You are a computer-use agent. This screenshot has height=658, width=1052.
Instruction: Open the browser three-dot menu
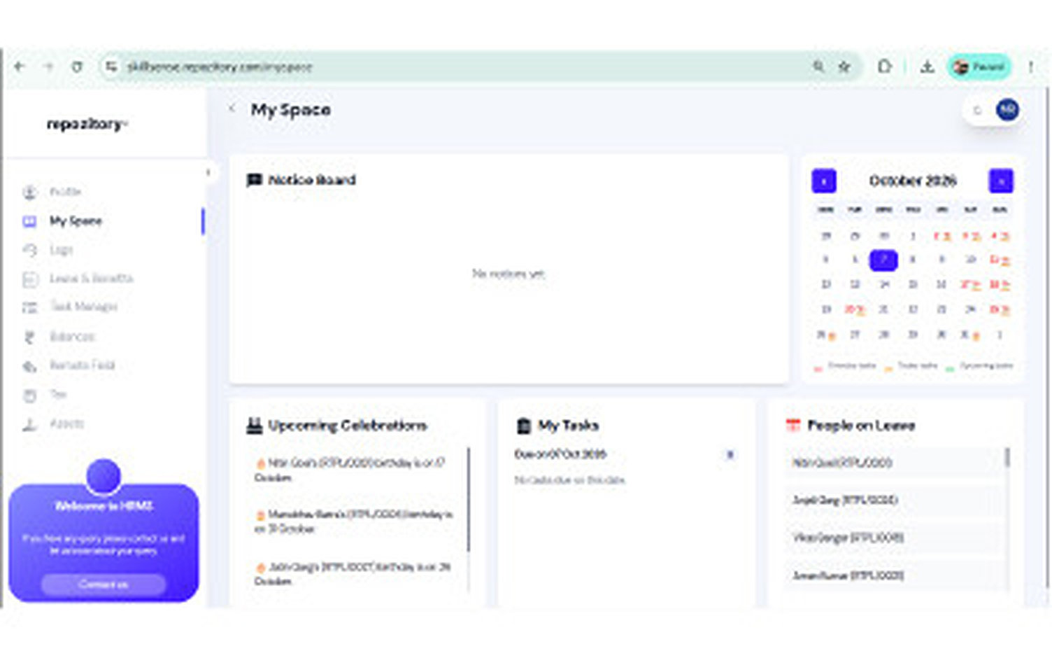point(1030,66)
